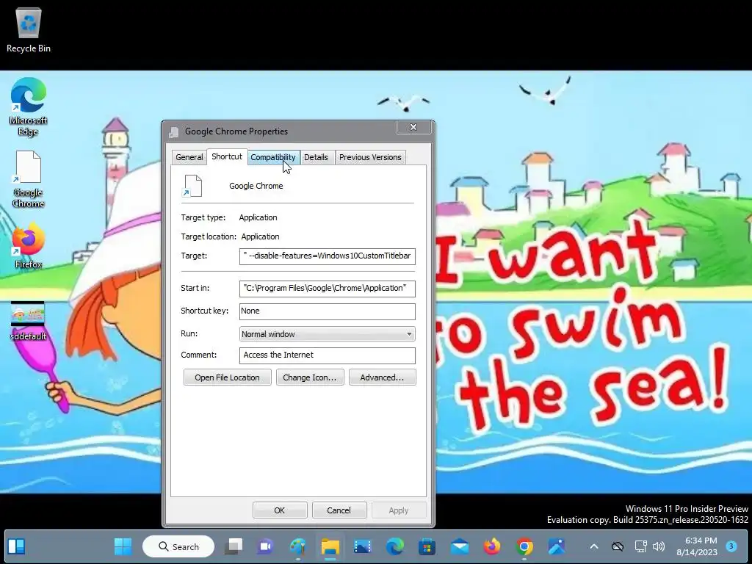
Task: Open the Recycle Bin desktop icon
Action: [x=29, y=31]
